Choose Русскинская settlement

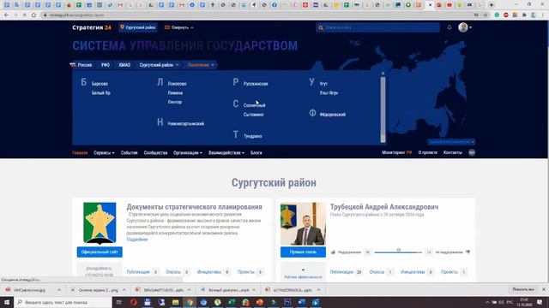pos(256,84)
